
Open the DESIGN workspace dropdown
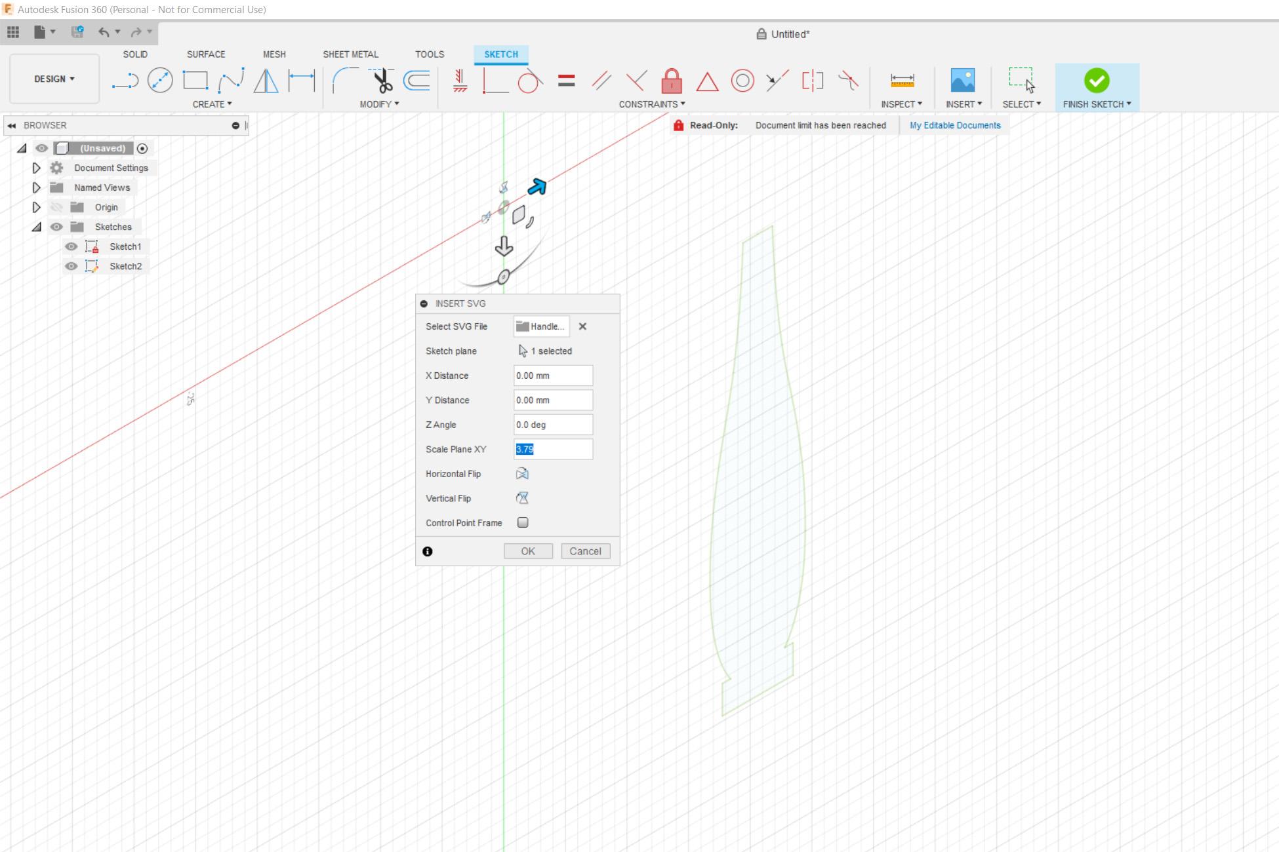tap(54, 79)
